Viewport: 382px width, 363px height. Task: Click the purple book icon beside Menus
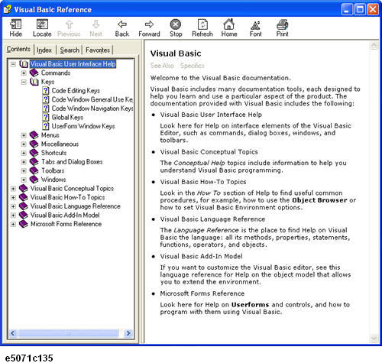(x=34, y=135)
